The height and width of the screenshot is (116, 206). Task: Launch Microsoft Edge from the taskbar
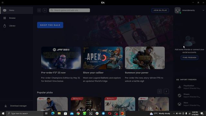[53, 113]
